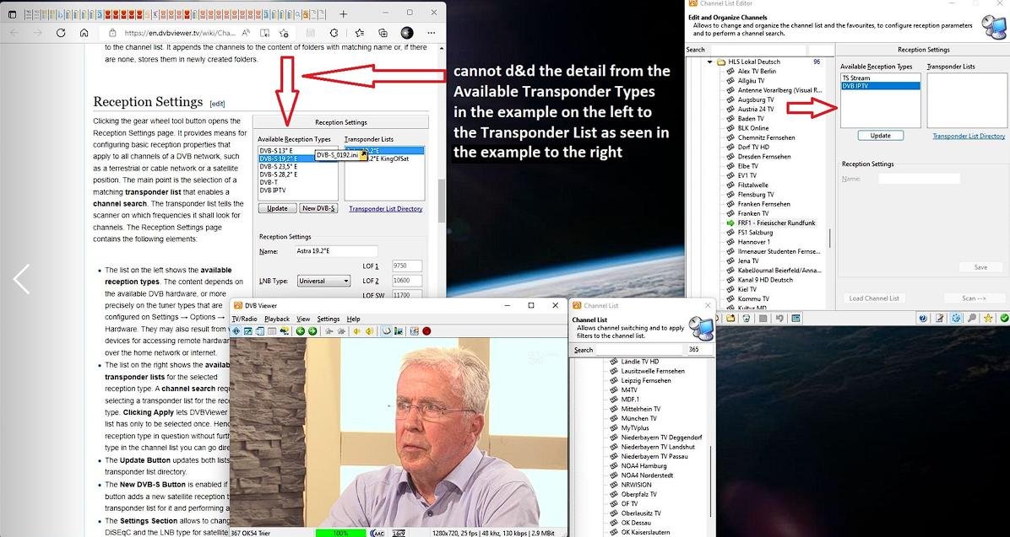The height and width of the screenshot is (537, 1010).
Task: Open the Transponder List Directory link
Action: click(x=969, y=136)
